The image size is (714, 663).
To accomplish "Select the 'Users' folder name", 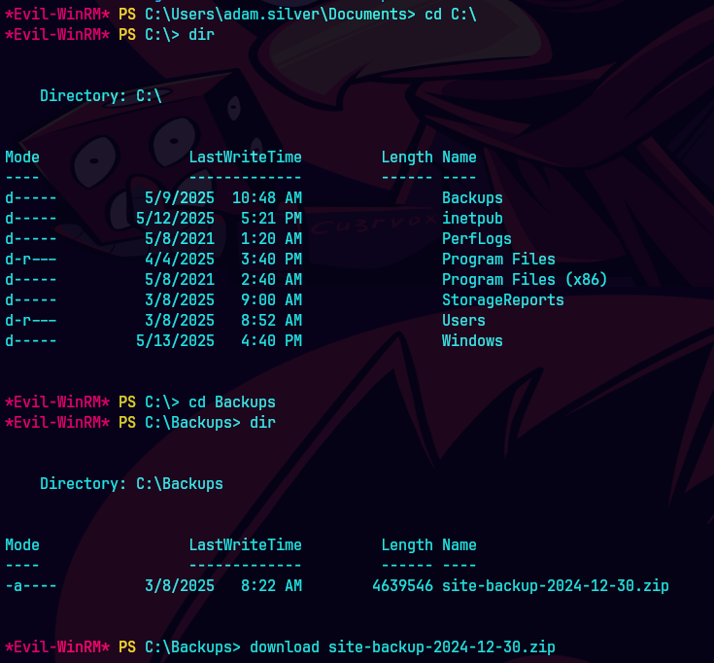I will click(463, 321).
